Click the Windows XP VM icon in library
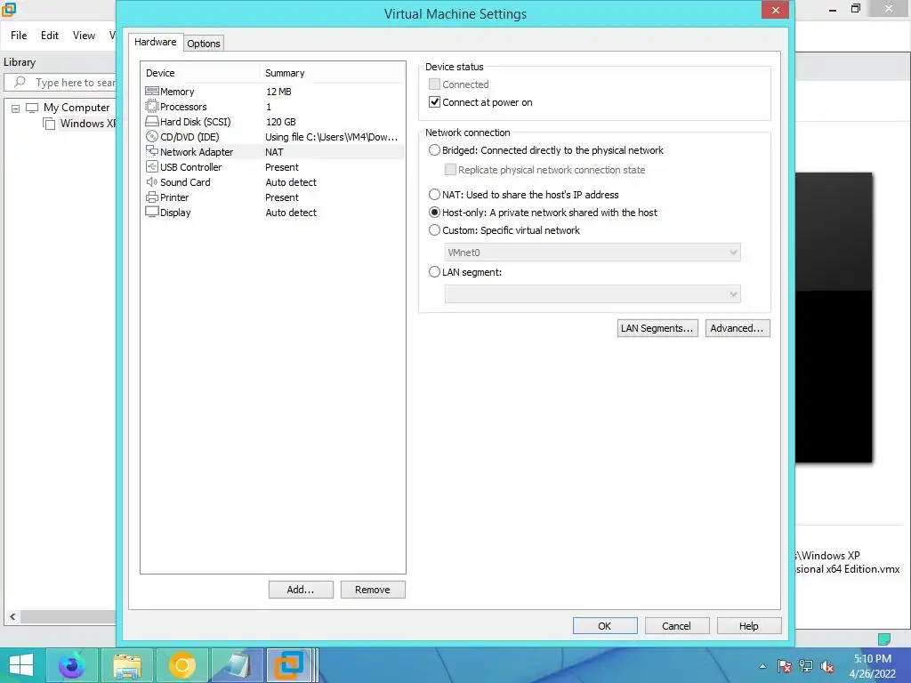Image resolution: width=911 pixels, height=683 pixels. tap(50, 123)
